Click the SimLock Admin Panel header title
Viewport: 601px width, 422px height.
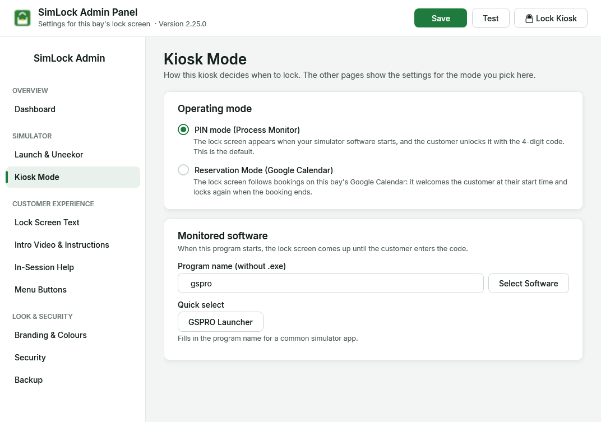click(88, 12)
